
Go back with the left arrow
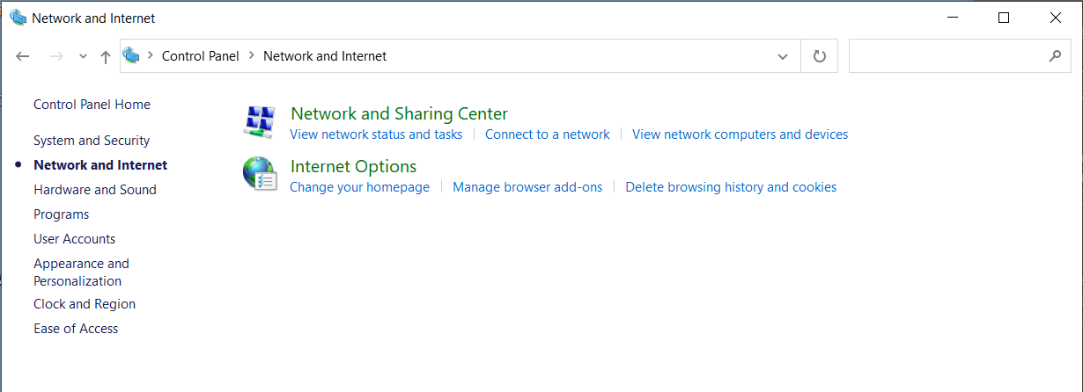pyautogui.click(x=24, y=56)
